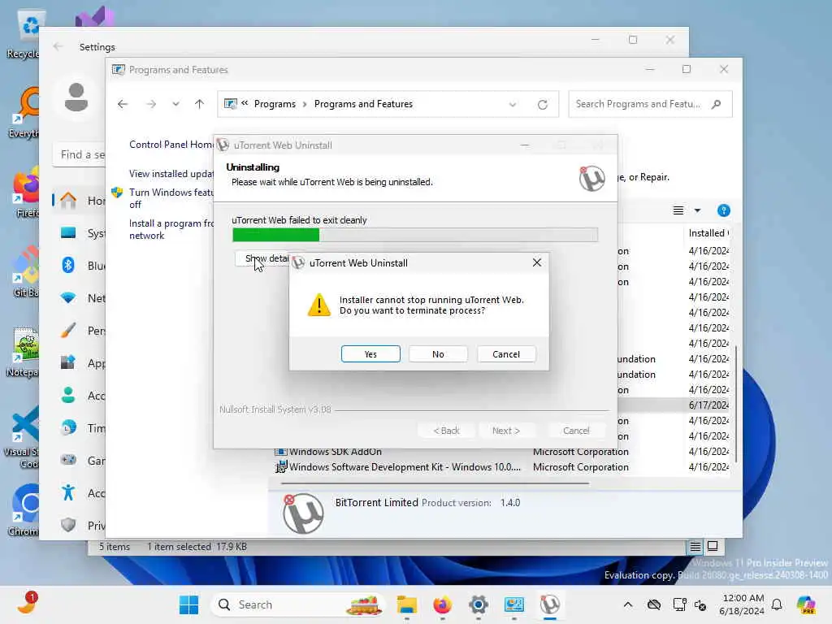
Task: Open Accessibility in Settings sidebar
Action: tap(80, 493)
